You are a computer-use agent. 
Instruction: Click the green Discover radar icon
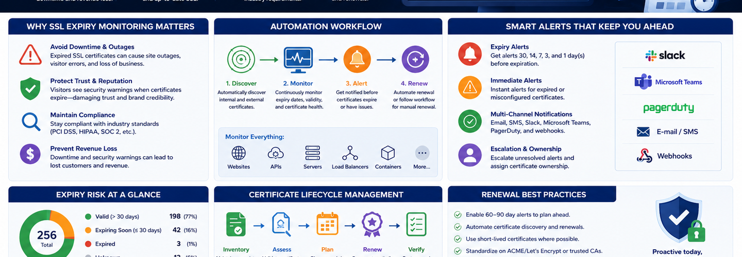click(x=241, y=60)
